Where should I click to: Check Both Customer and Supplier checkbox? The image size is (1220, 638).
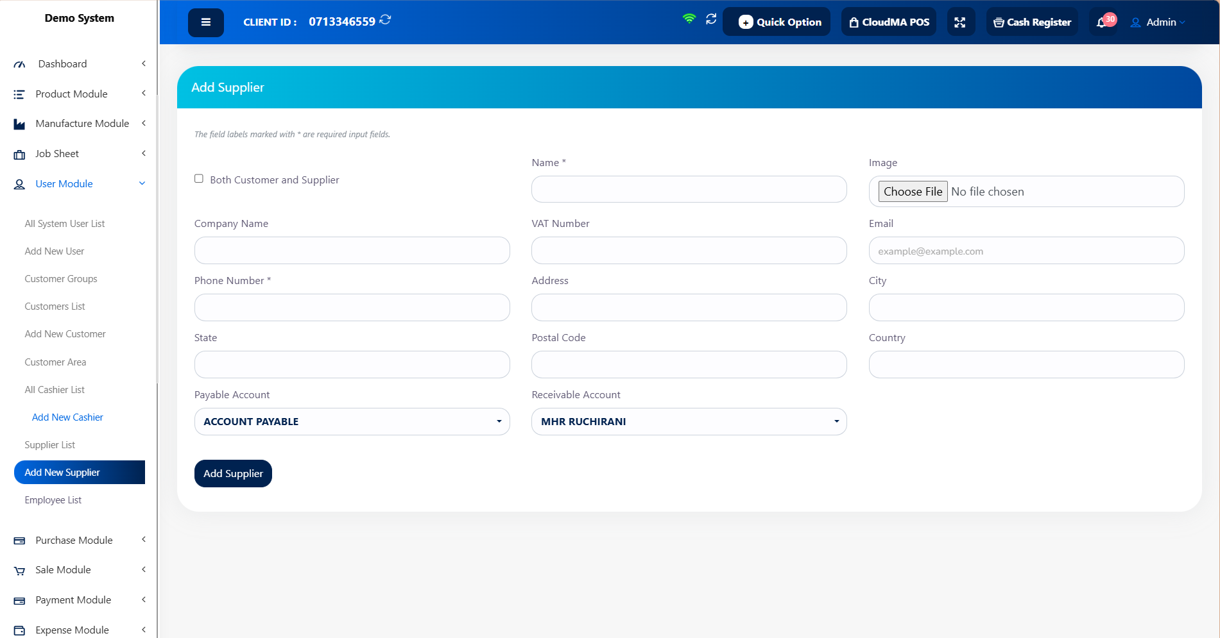click(199, 179)
